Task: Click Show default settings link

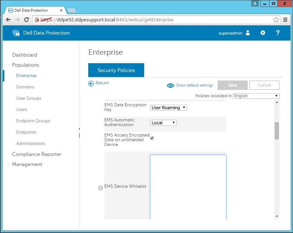Action: [194, 85]
